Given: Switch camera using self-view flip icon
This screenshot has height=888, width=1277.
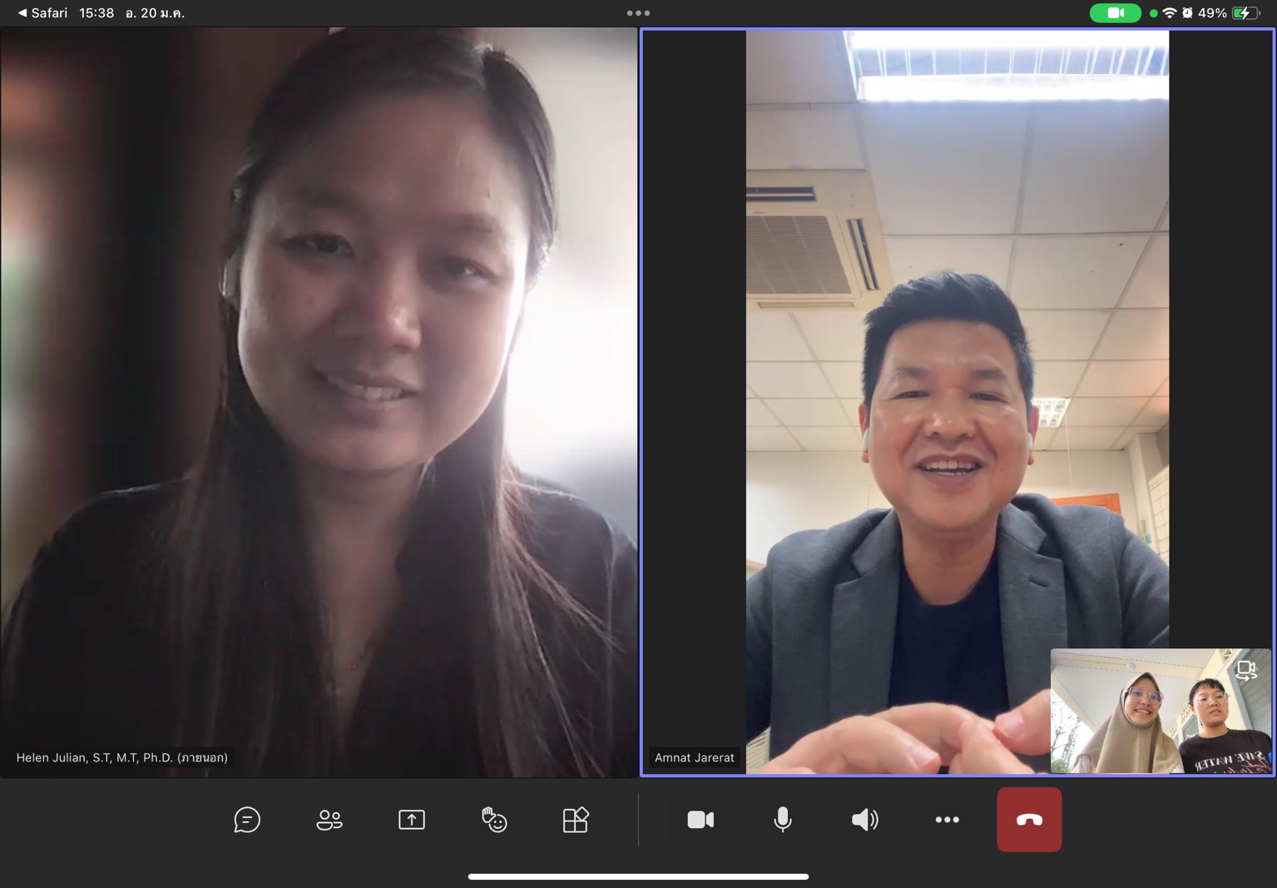Looking at the screenshot, I should [1245, 670].
